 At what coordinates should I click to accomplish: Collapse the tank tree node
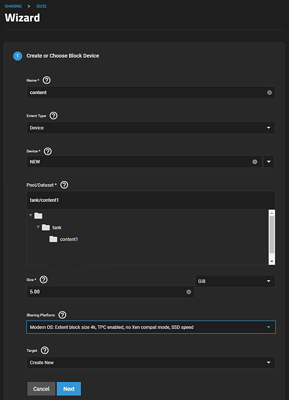(x=38, y=227)
